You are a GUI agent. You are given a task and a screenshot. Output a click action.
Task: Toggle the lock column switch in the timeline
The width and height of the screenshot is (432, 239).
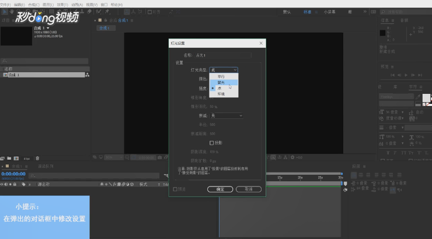[x=15, y=184]
